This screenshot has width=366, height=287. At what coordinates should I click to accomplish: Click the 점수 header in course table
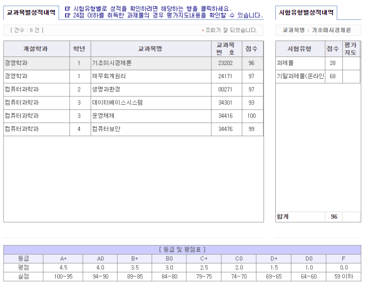pos(253,49)
